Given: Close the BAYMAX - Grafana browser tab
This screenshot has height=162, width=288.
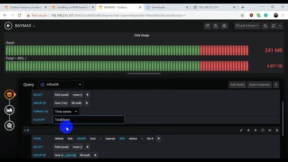Looking at the screenshot, I should click(140, 7).
